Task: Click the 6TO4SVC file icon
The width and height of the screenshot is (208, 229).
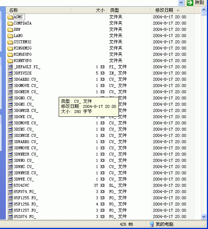Action: point(10,185)
